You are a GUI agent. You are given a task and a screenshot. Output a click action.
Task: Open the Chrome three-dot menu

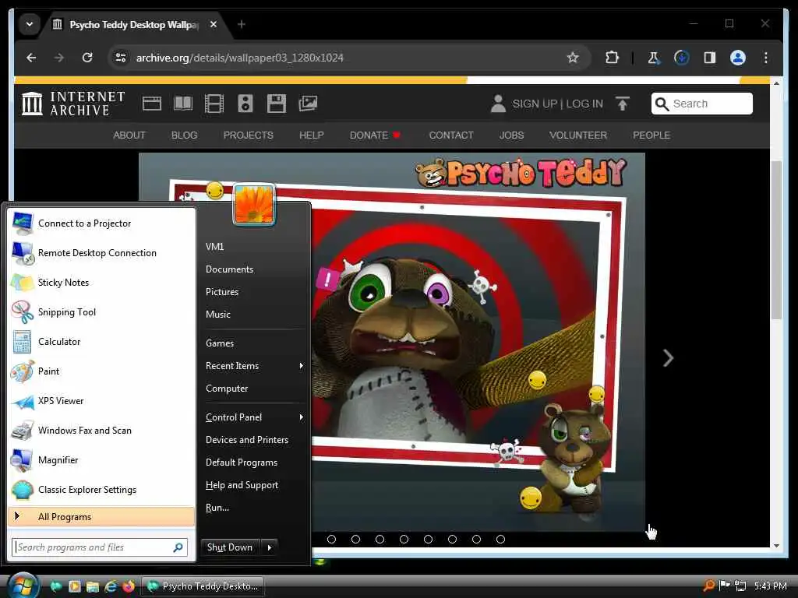(x=766, y=58)
